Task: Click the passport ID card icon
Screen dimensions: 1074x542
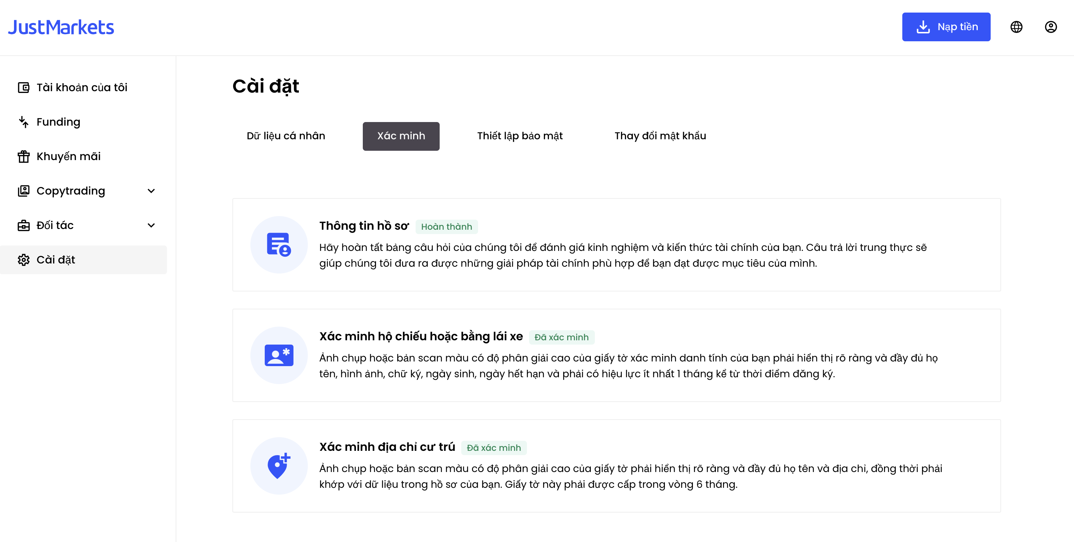Action: click(x=279, y=355)
